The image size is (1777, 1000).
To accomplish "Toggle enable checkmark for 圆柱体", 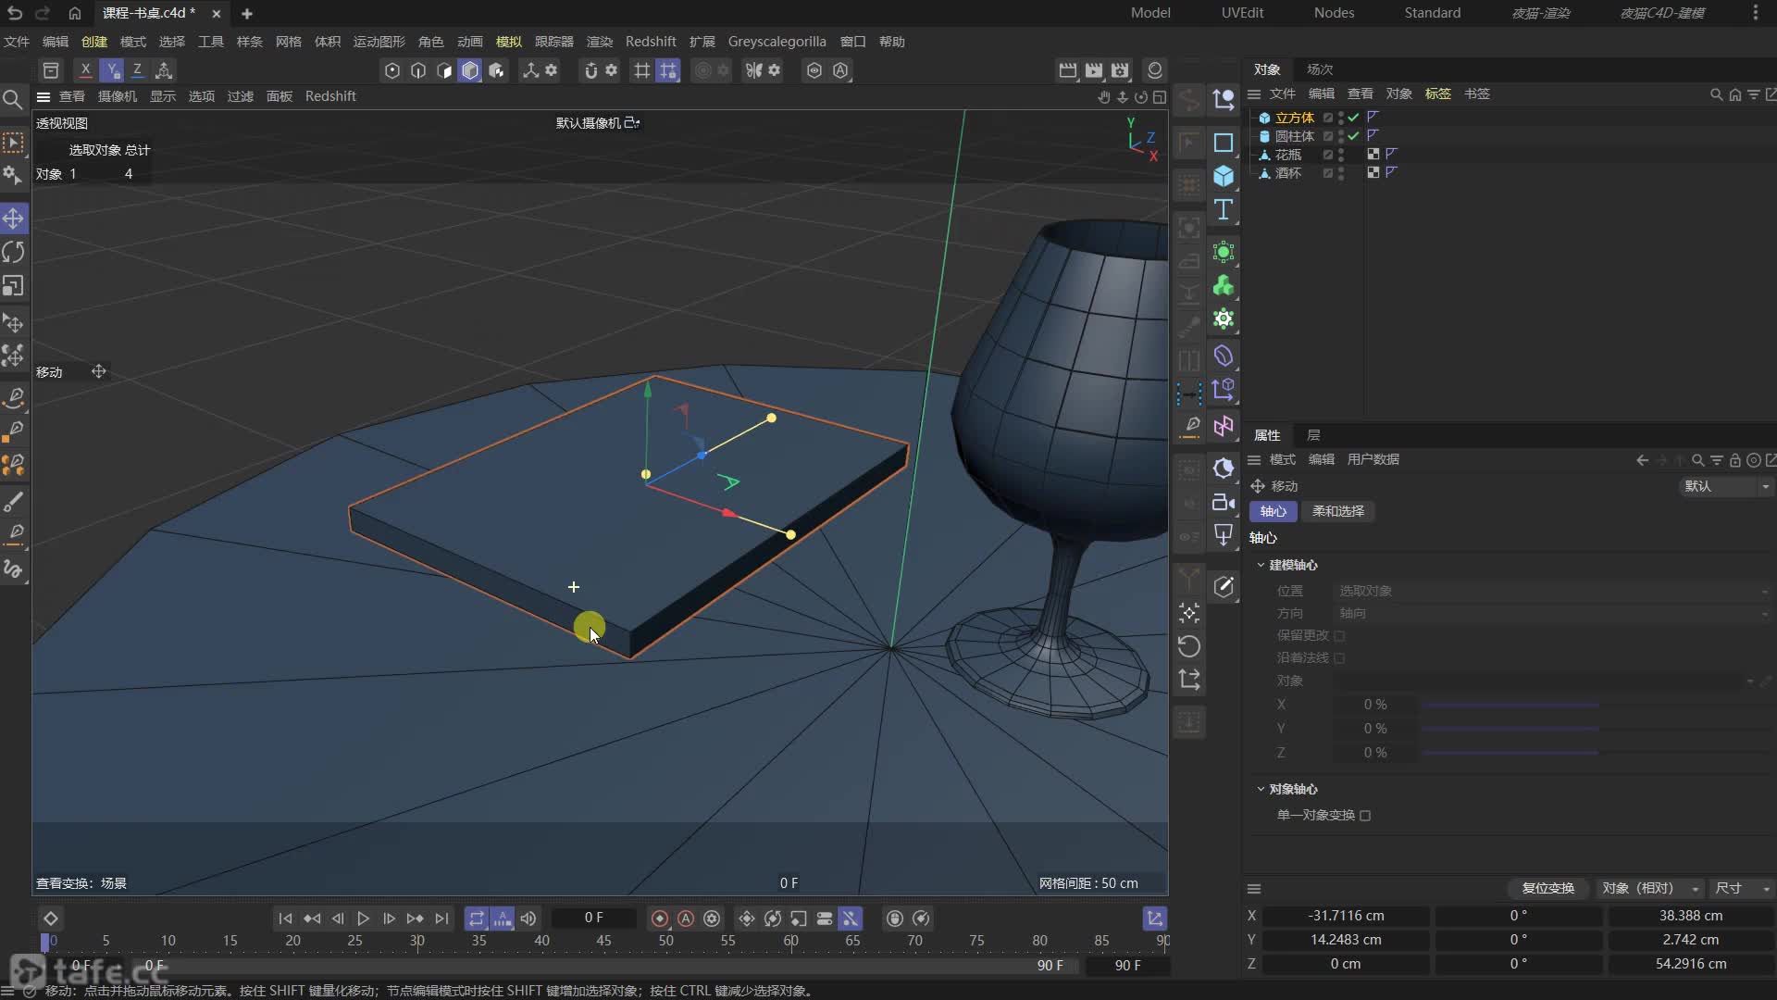I will tap(1353, 136).
